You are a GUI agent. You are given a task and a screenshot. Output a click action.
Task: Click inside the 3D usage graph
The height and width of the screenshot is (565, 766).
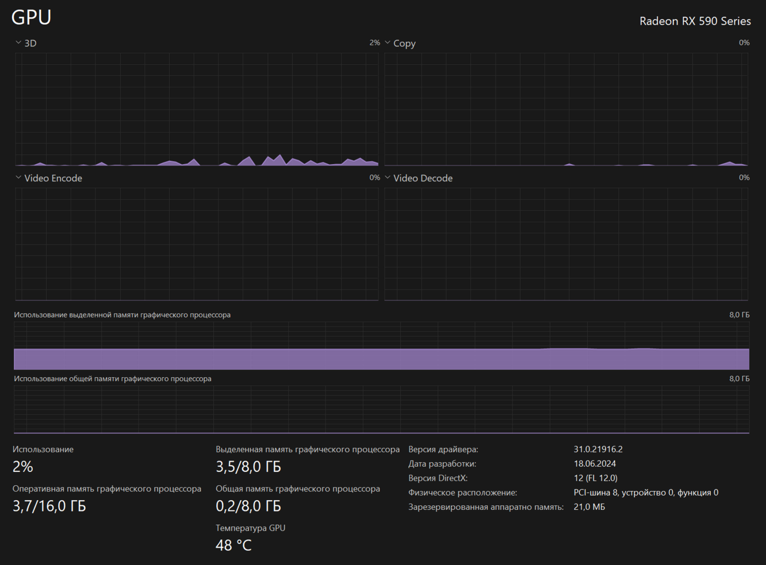click(x=197, y=109)
